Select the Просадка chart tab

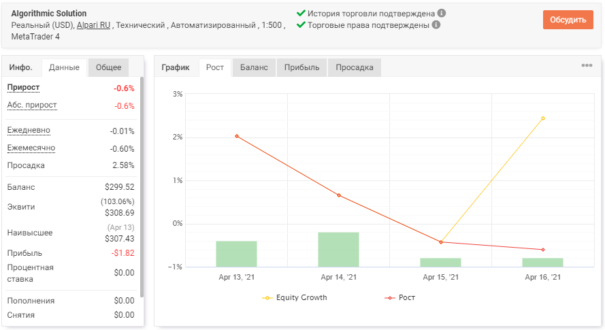(354, 67)
